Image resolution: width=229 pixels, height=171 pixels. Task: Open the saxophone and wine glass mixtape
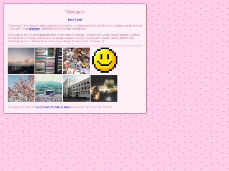[x=104, y=88]
